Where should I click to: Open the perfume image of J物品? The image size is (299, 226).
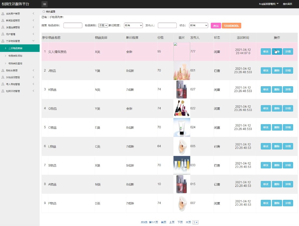(182, 70)
